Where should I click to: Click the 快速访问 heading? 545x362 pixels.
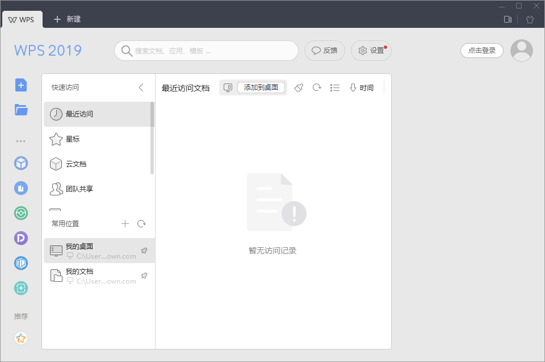pos(65,88)
